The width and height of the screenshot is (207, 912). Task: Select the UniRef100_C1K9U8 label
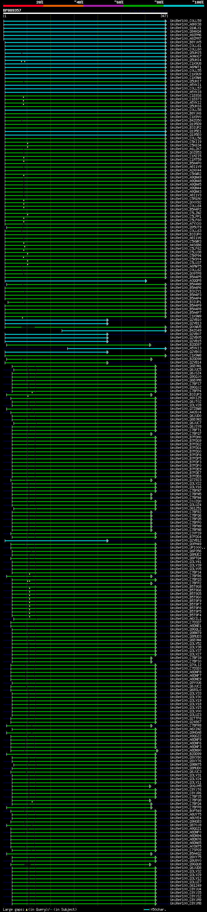click(185, 64)
